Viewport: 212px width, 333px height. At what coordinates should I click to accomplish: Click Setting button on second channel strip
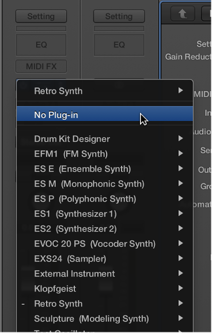pos(119,16)
